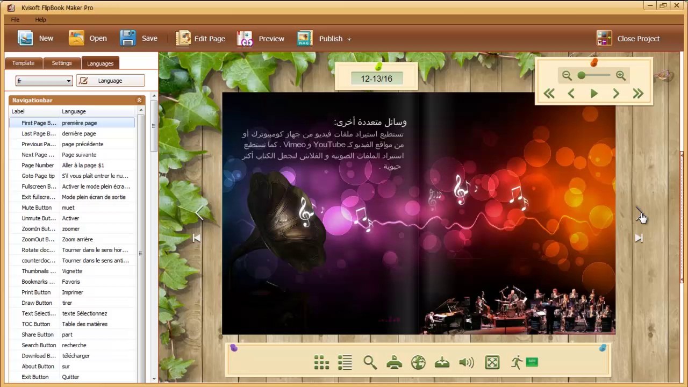688x387 pixels.
Task: Show thumbnails grid in flipbook toolbar
Action: [321, 363]
